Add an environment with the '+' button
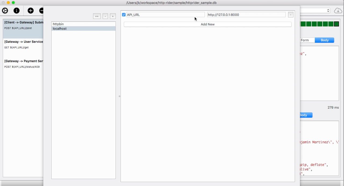 (x=113, y=16)
